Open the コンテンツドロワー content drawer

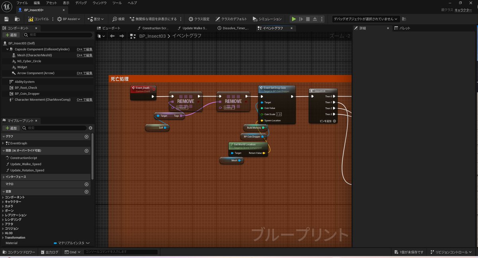(x=19, y=252)
